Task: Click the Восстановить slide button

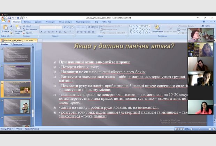Action: [x=31, y=29]
